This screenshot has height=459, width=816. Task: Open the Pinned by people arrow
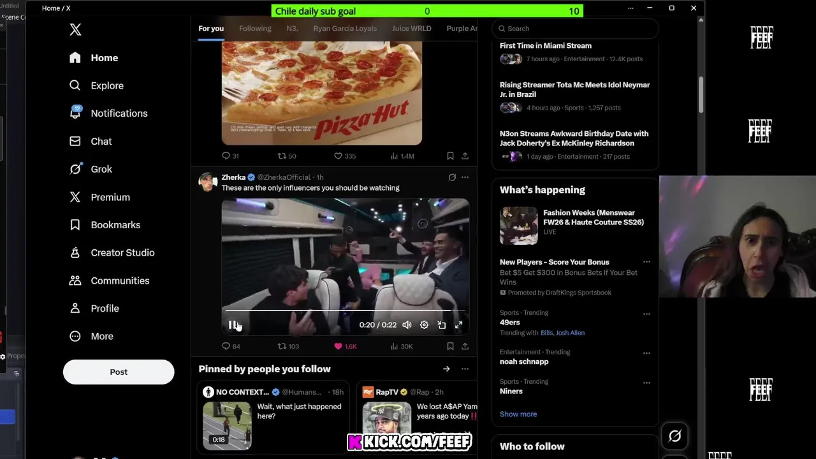pyautogui.click(x=446, y=369)
